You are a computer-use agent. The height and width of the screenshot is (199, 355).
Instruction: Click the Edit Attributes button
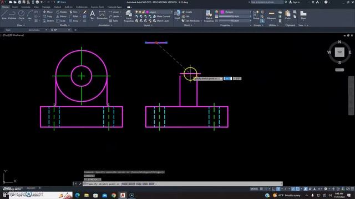pos(191,21)
